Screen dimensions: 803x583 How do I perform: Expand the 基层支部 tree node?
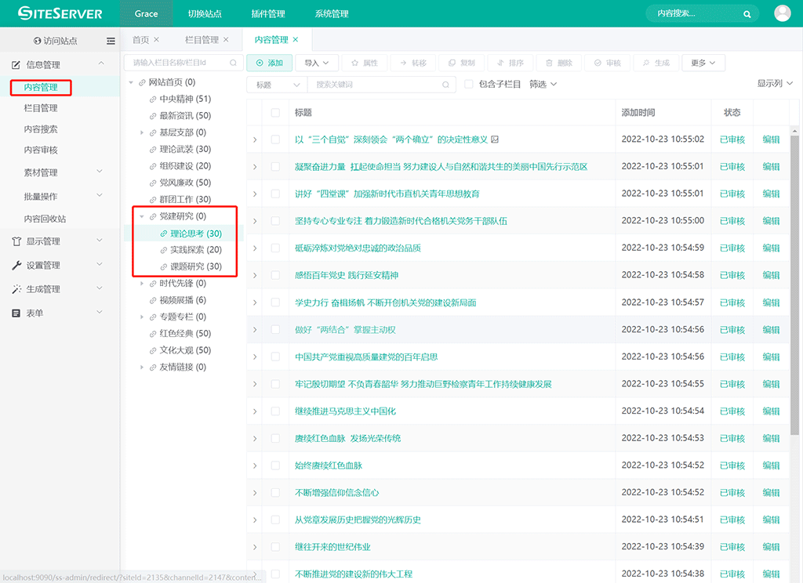142,132
